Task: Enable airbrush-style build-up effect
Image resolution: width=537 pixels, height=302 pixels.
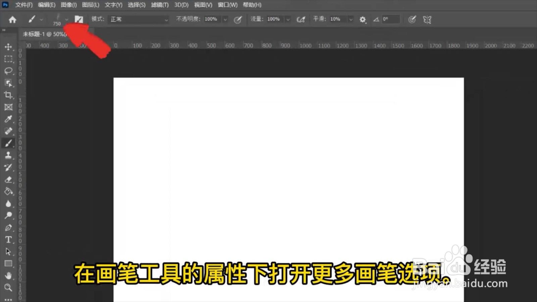Action: coord(301,19)
